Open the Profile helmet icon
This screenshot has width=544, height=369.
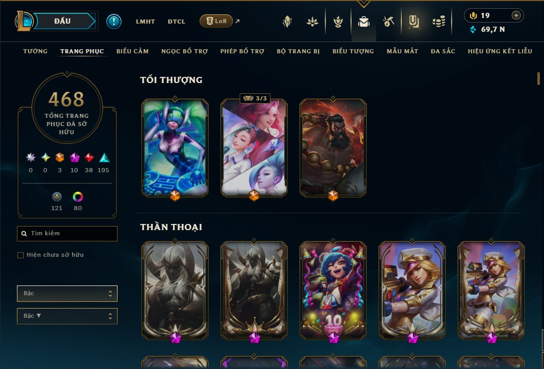pyautogui.click(x=287, y=22)
